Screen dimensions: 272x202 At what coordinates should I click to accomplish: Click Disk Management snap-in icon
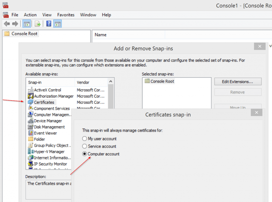pos(31,127)
